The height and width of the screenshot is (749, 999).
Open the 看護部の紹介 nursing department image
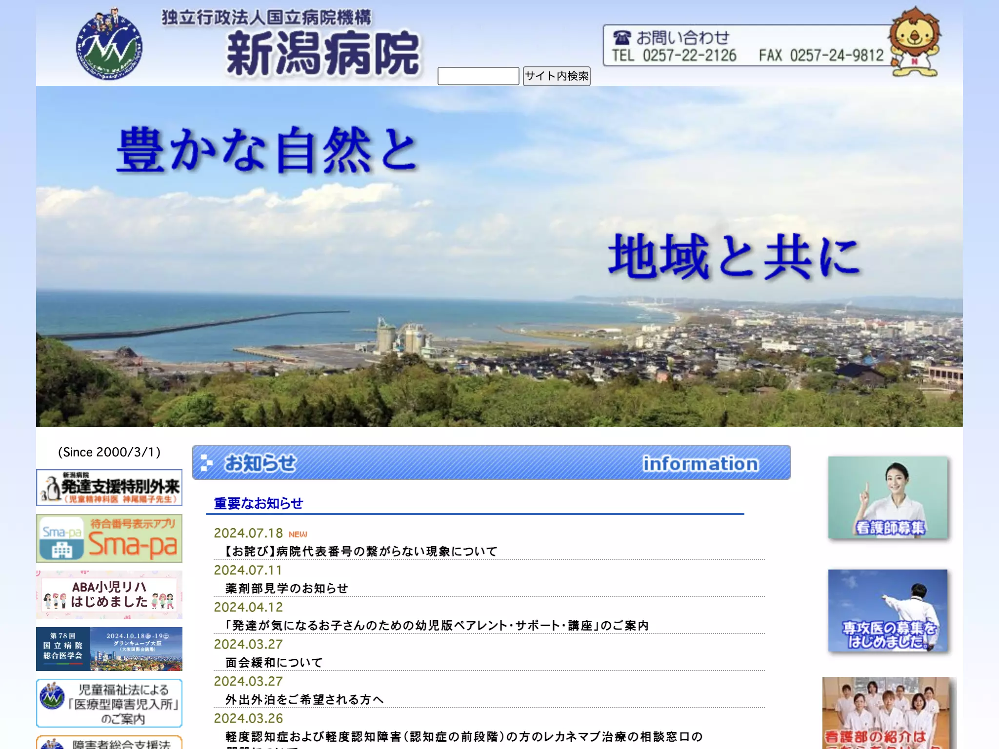[889, 713]
